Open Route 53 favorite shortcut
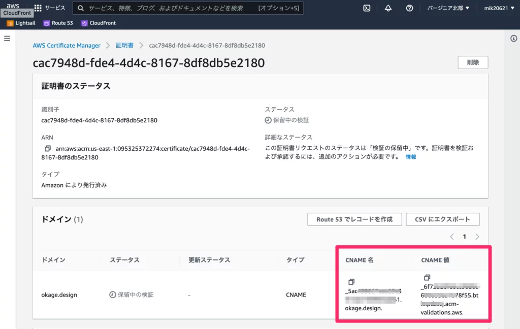Image resolution: width=520 pixels, height=329 pixels. tap(58, 23)
